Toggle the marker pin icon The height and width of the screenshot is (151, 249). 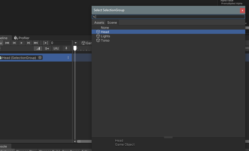pos(66,48)
